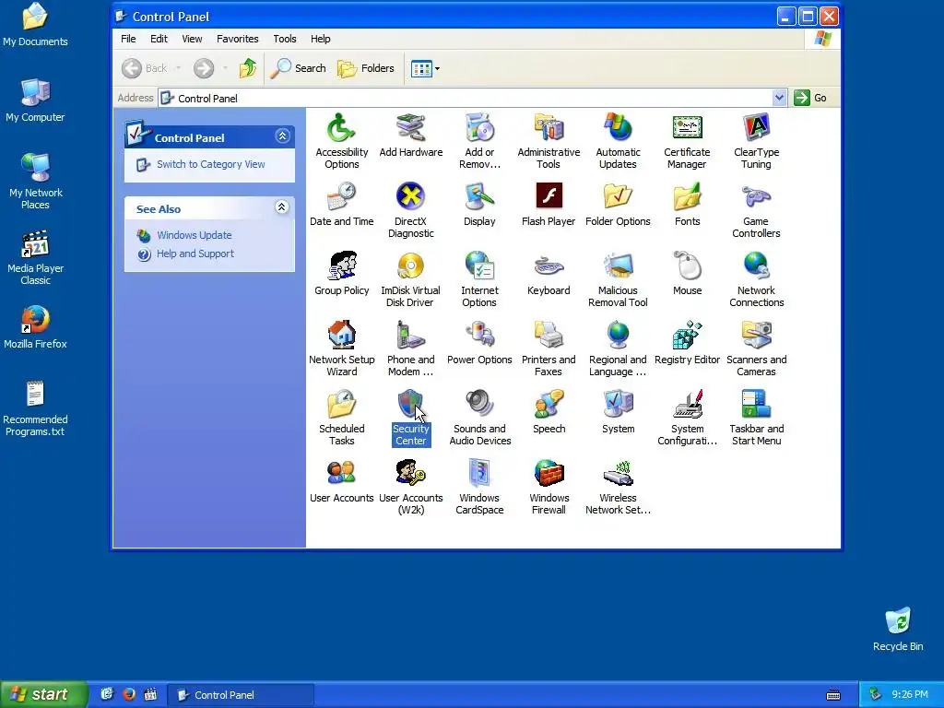Go up one folder level
This screenshot has height=708, width=944.
[247, 68]
